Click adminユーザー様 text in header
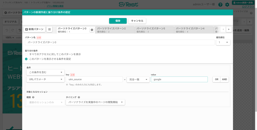Screen dimensions: 257x130 (204, 5)
